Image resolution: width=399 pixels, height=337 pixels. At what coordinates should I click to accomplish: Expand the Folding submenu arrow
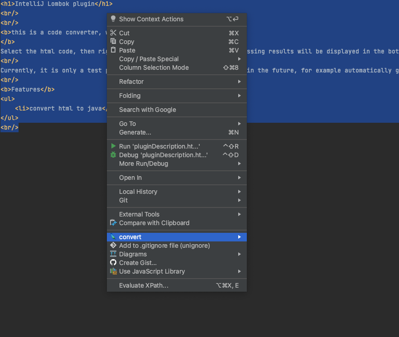coord(240,96)
